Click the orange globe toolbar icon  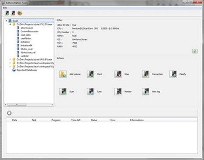[20, 13]
